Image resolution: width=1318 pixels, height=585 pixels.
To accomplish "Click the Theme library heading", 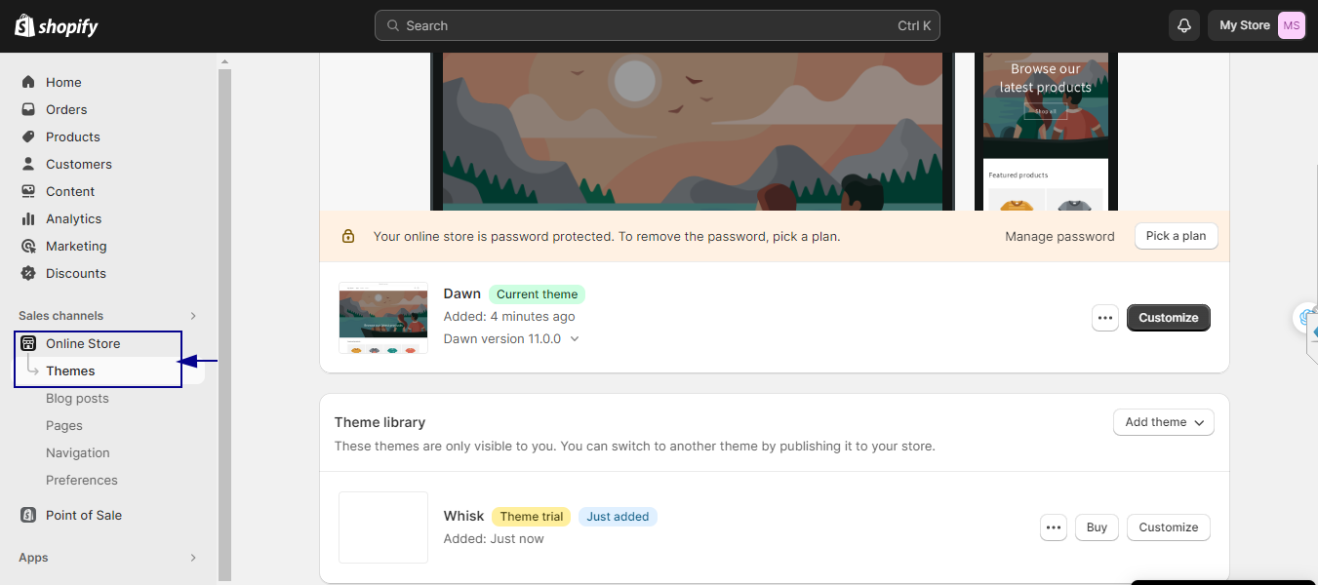I will coord(379,422).
